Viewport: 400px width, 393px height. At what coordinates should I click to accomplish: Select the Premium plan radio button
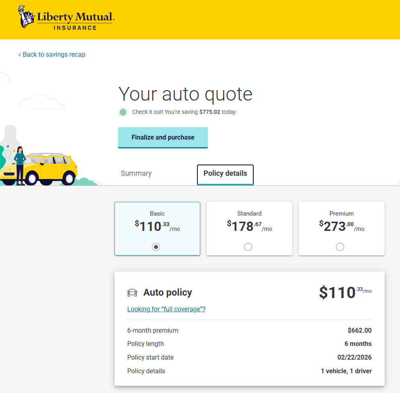[x=340, y=247]
